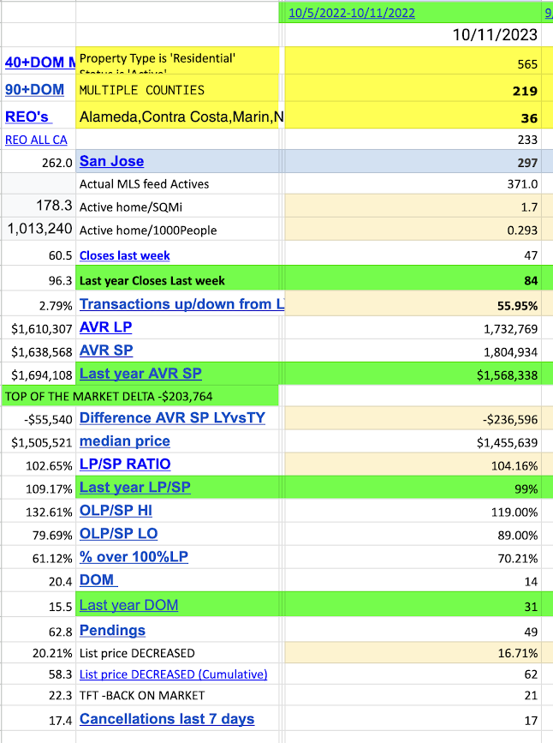Screen dimensions: 553x743
Task: Select the Last year Closes Last week cell
Action: coord(177,279)
